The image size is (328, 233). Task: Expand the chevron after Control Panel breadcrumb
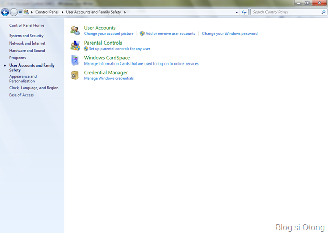tap(62, 12)
